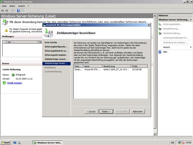Screen dimensions: 193x145
Task: Select the Virtual HD ATA disk row
Action: click(x=110, y=70)
